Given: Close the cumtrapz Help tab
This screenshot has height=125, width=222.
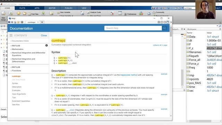Looking at the screenshot, I should click(38, 22).
